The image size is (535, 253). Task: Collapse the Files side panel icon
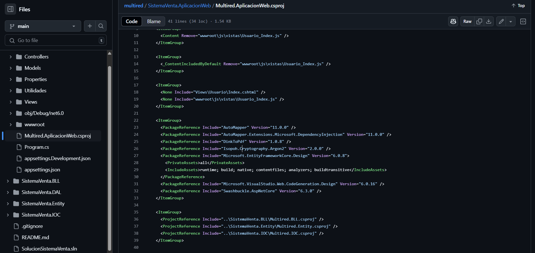[10, 9]
